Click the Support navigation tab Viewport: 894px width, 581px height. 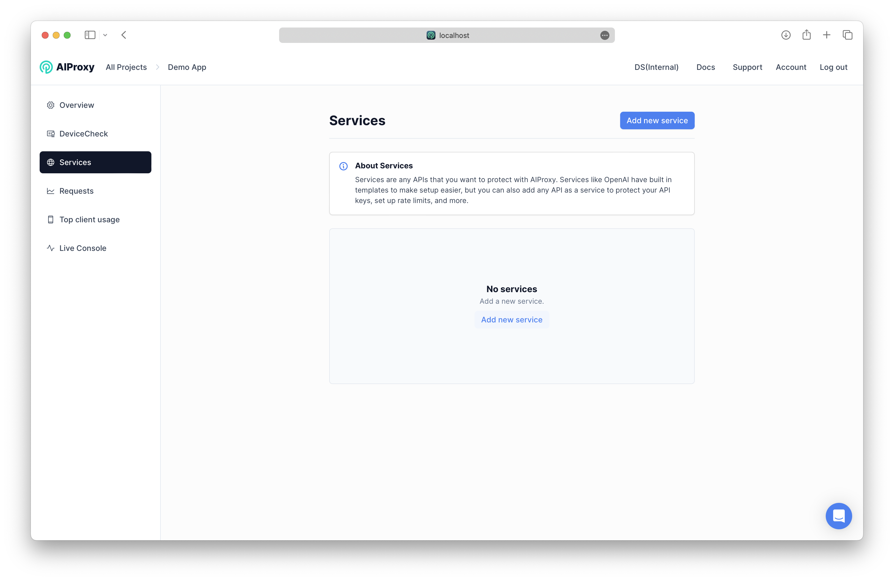click(x=747, y=67)
